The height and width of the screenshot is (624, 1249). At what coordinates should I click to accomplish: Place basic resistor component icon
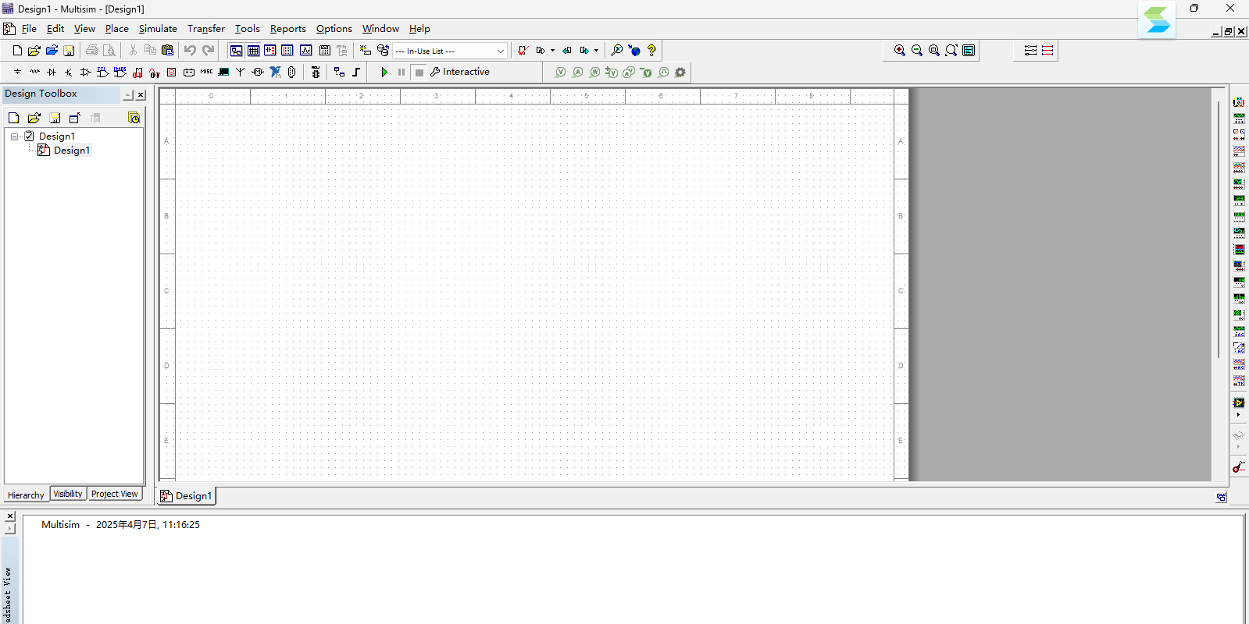point(34,72)
